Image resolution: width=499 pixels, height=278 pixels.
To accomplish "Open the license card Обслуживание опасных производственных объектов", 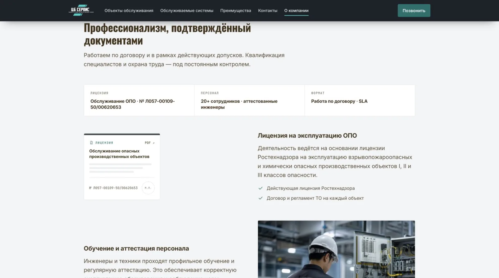I will (x=122, y=167).
